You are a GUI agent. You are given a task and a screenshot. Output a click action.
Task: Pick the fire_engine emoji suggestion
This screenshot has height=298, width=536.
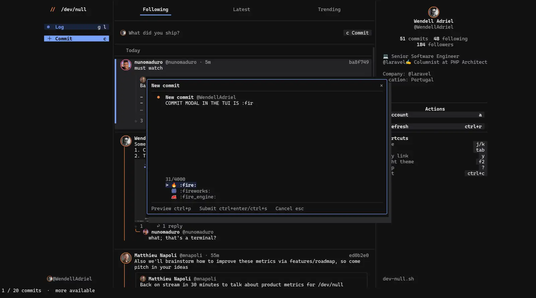pyautogui.click(x=194, y=197)
